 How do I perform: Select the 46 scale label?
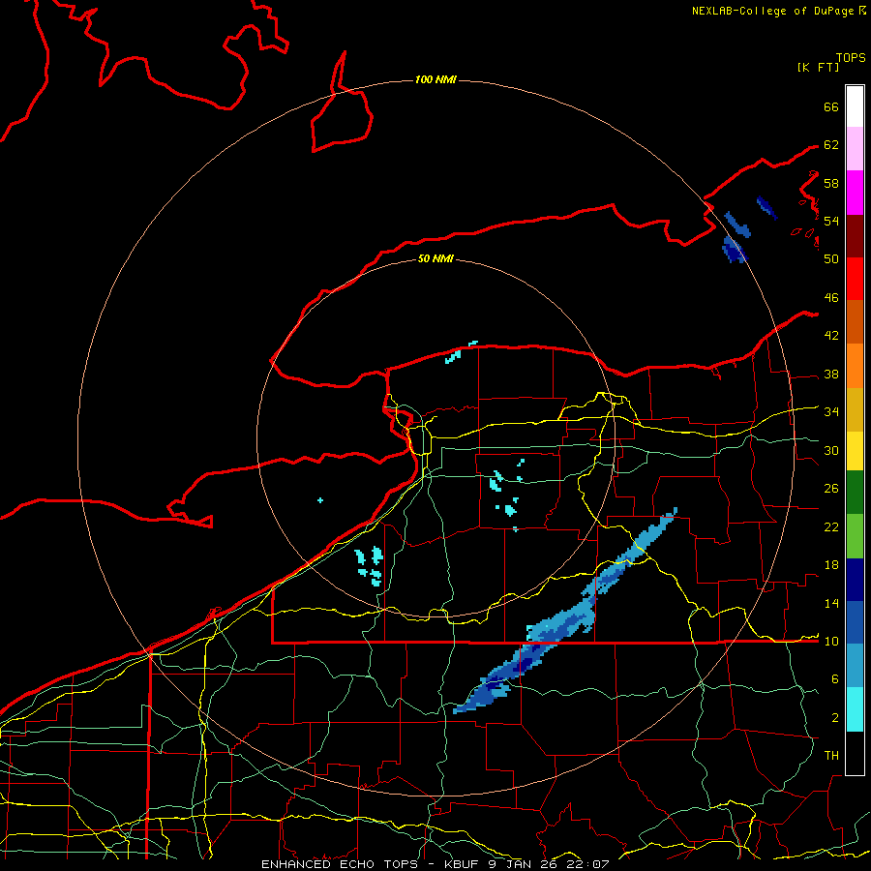pyautogui.click(x=831, y=298)
